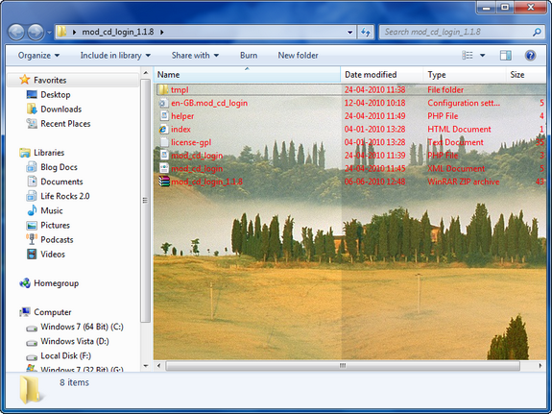Select the license-gpl text document icon

point(164,142)
